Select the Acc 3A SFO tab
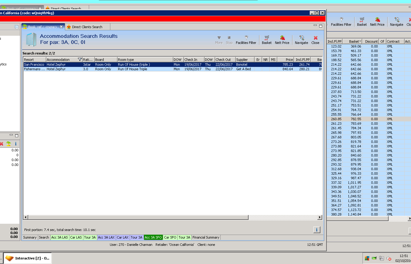 153,237
